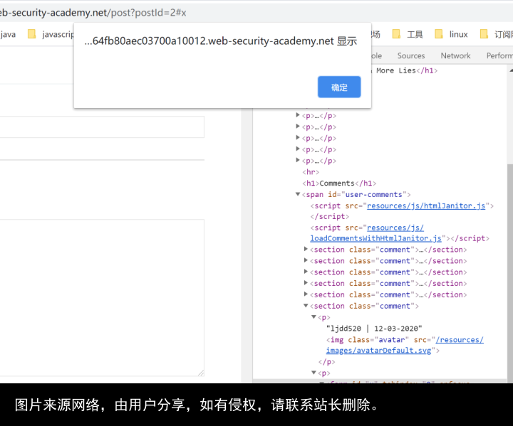
Task: Expand the first collapsed section comment node
Action: (306, 250)
